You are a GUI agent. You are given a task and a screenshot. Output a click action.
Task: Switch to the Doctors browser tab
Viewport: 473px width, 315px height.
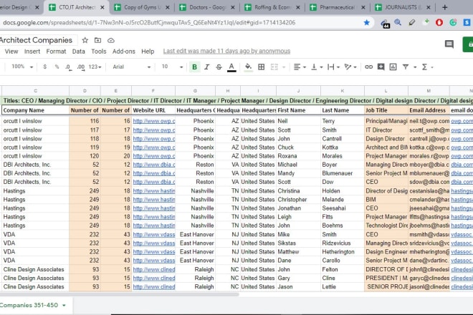206,7
